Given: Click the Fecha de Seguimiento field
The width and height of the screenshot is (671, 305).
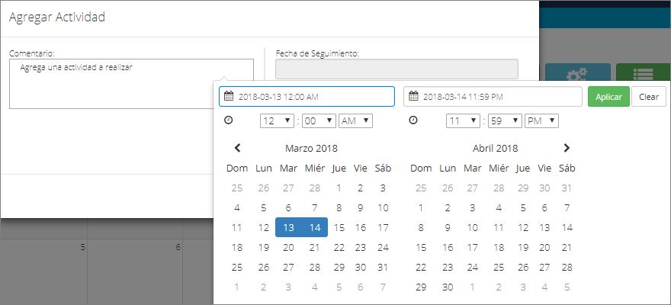Looking at the screenshot, I should click(x=396, y=69).
